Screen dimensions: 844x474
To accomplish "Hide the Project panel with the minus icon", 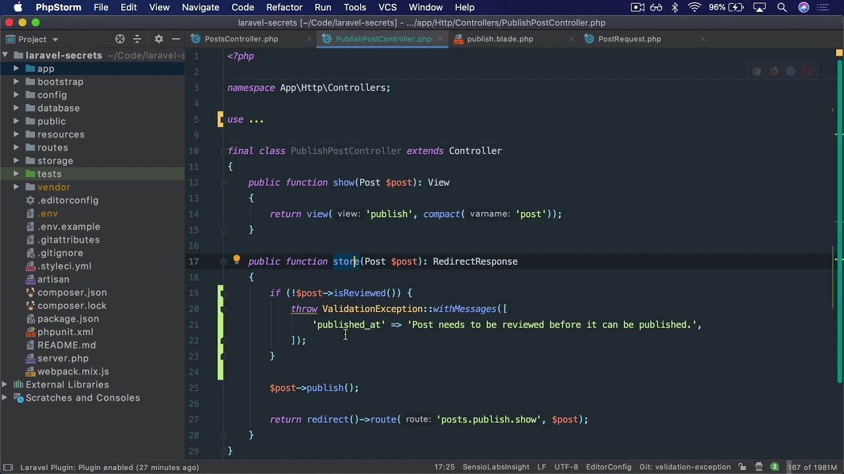I will [175, 39].
